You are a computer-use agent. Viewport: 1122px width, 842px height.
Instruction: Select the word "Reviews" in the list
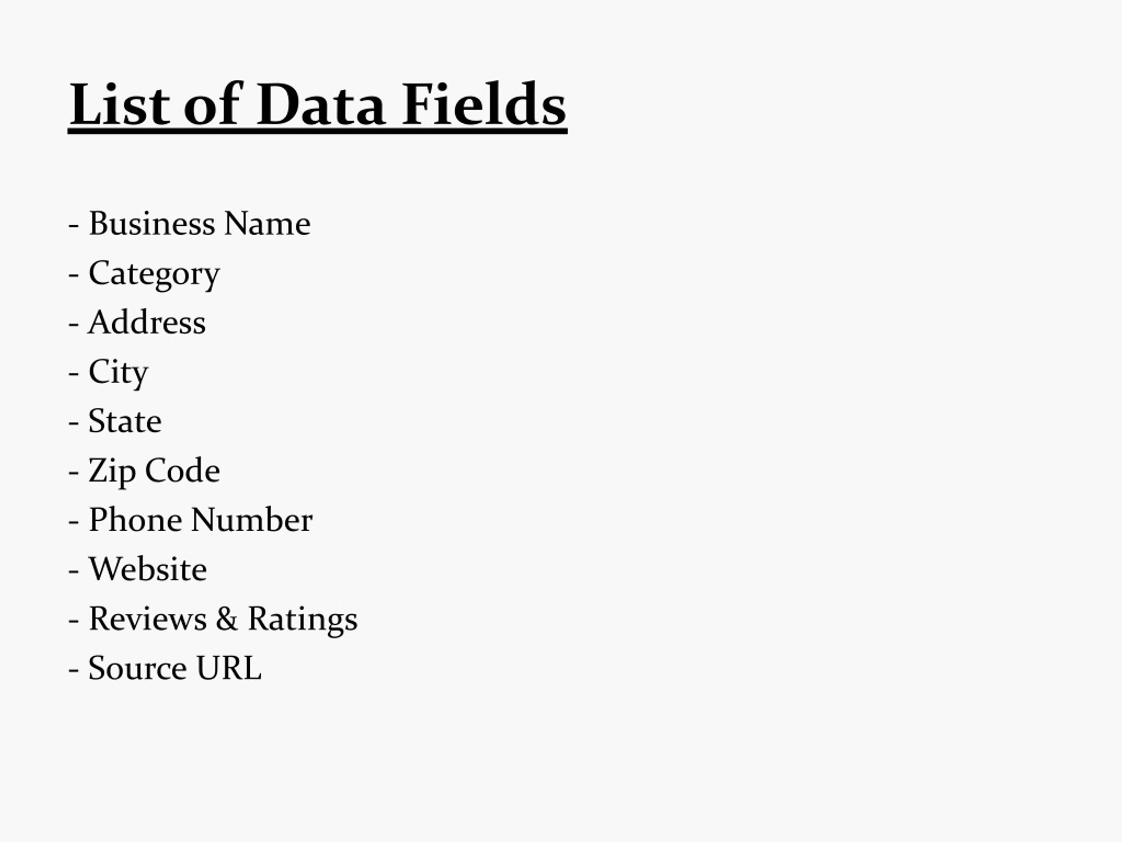(148, 618)
